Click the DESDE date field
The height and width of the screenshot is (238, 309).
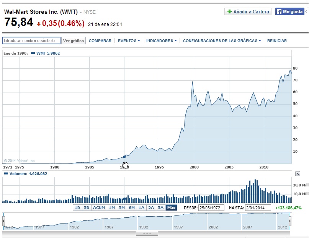(211, 208)
